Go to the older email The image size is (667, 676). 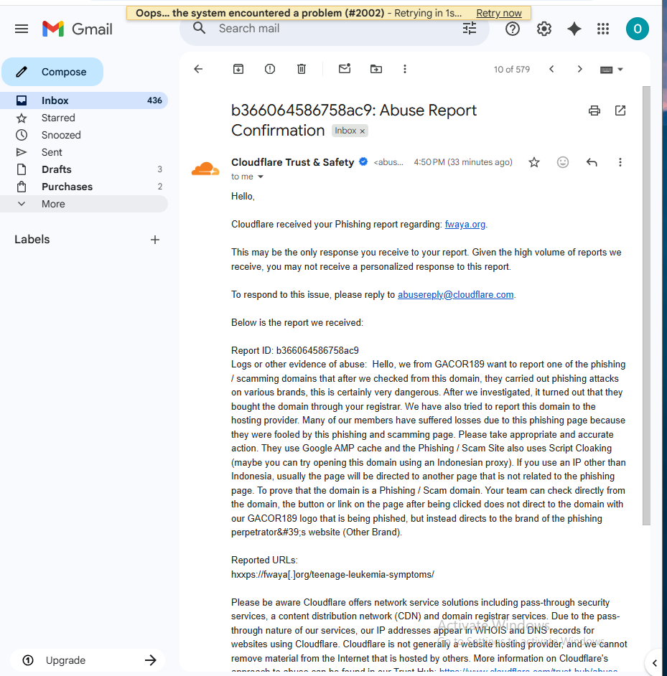coord(580,69)
